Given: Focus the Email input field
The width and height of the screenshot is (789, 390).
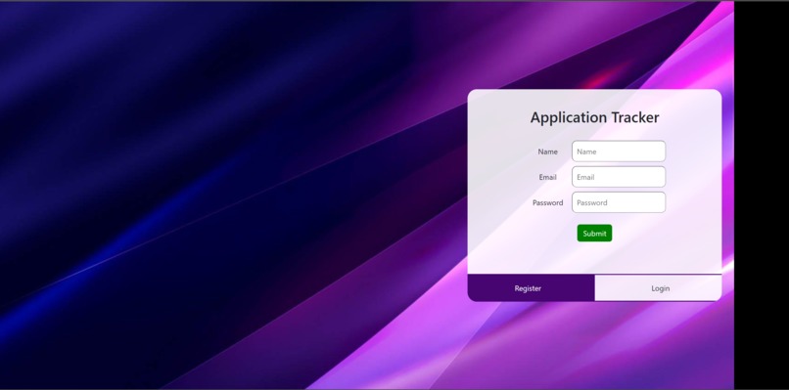Looking at the screenshot, I should [x=619, y=177].
